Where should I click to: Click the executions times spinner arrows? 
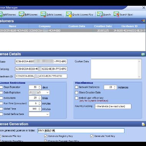[x=40, y=98]
